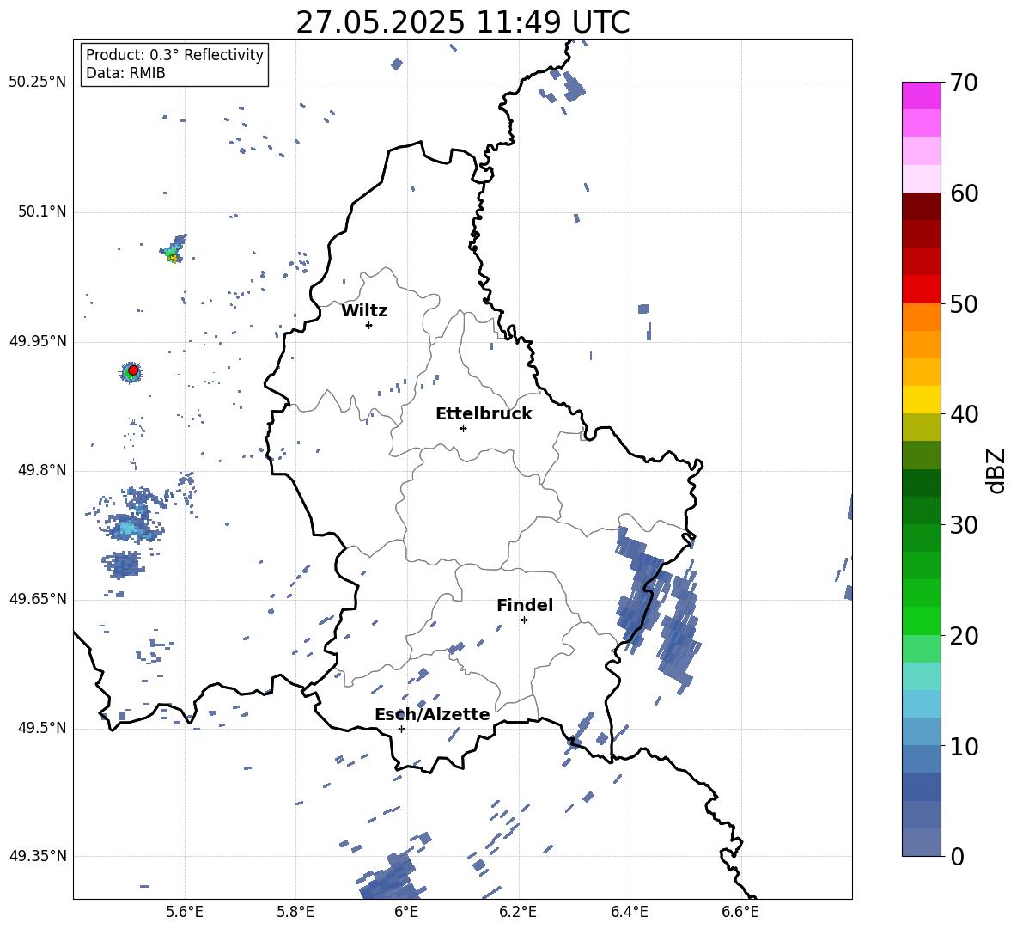This screenshot has height=929, width=1017.
Task: Click the 6.2°E longitude tick label
Action: 518,912
